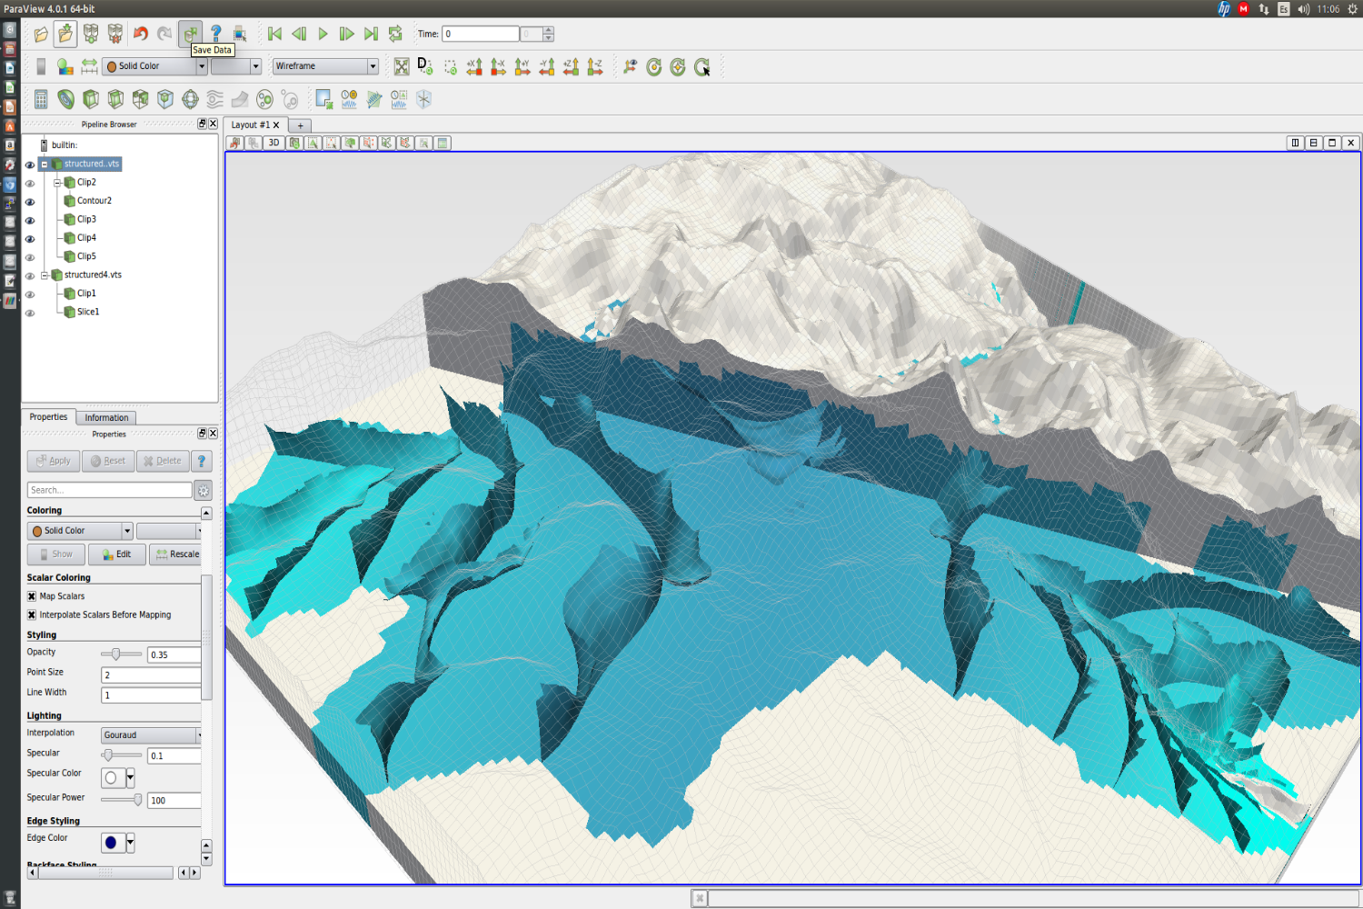Open the Edge Color dropdown arrow
Viewport: 1363px width, 909px height.
point(130,843)
